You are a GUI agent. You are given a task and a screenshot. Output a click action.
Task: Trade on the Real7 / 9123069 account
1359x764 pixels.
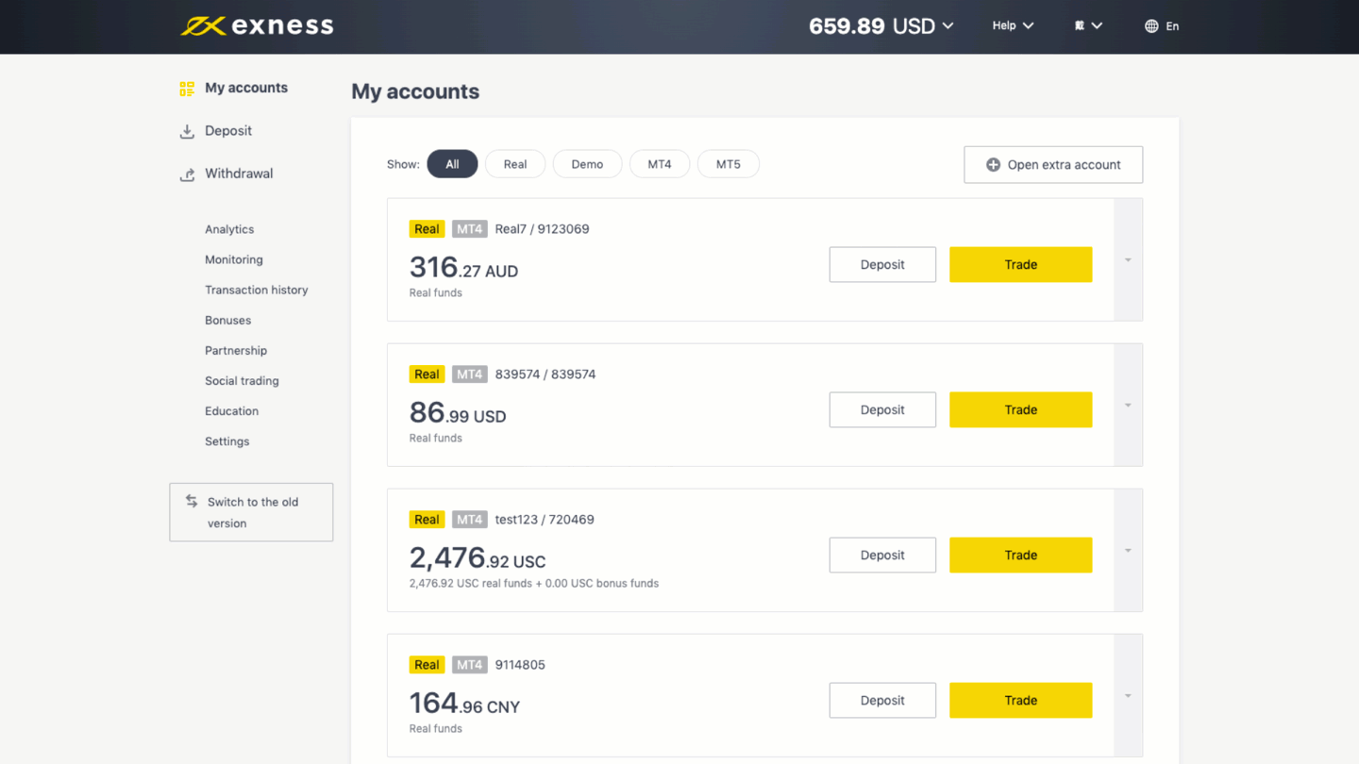1020,264
